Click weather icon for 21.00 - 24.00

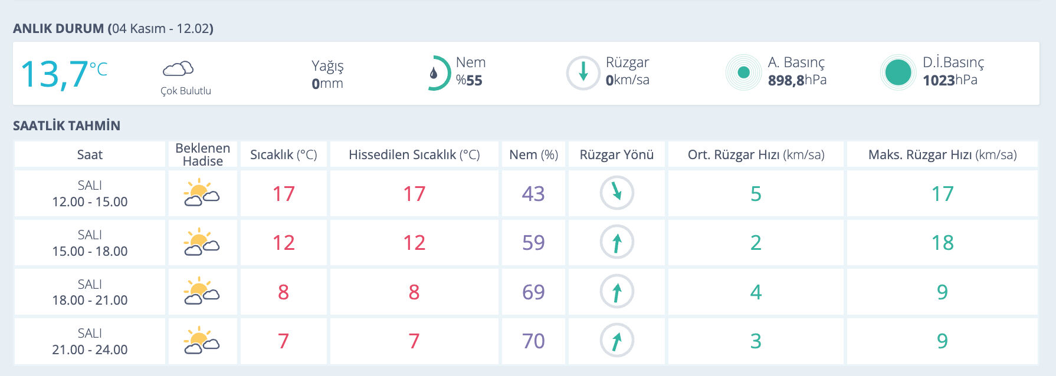(202, 341)
